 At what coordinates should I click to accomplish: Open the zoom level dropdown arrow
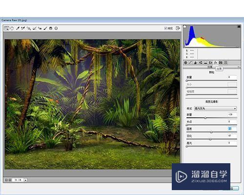(x=25, y=180)
